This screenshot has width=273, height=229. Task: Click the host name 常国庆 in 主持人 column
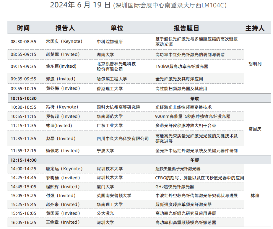[255, 129]
